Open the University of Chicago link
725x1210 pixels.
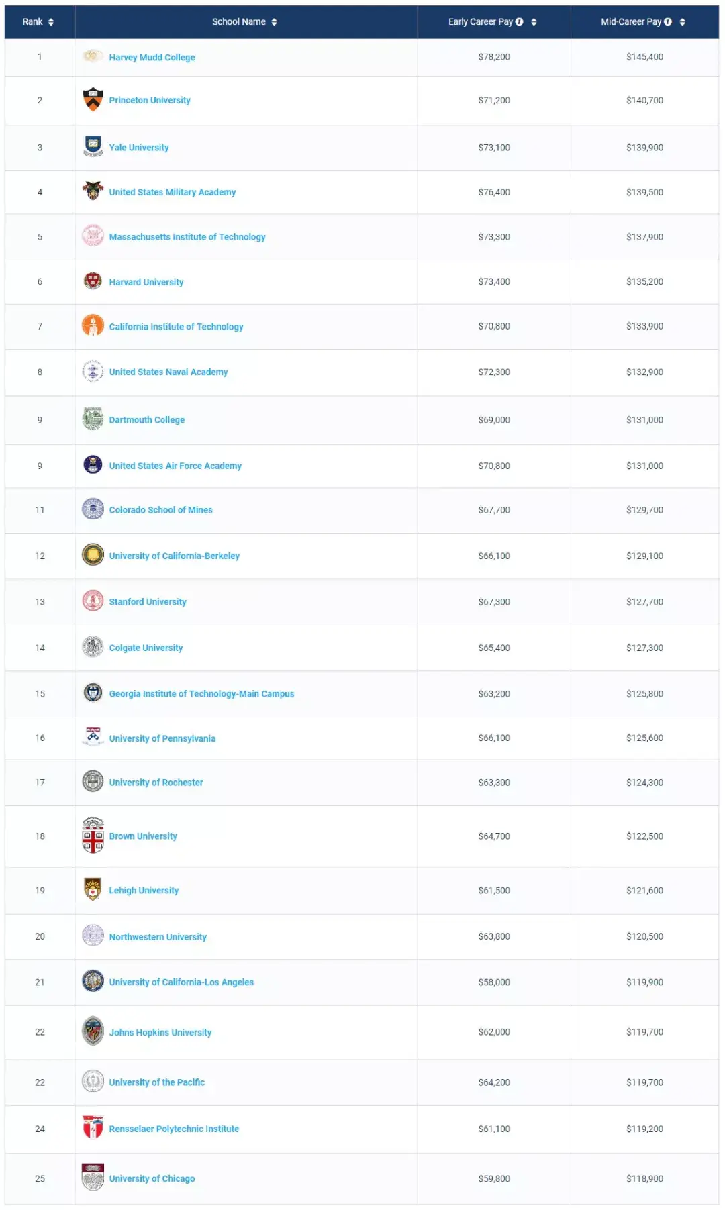coord(152,1178)
